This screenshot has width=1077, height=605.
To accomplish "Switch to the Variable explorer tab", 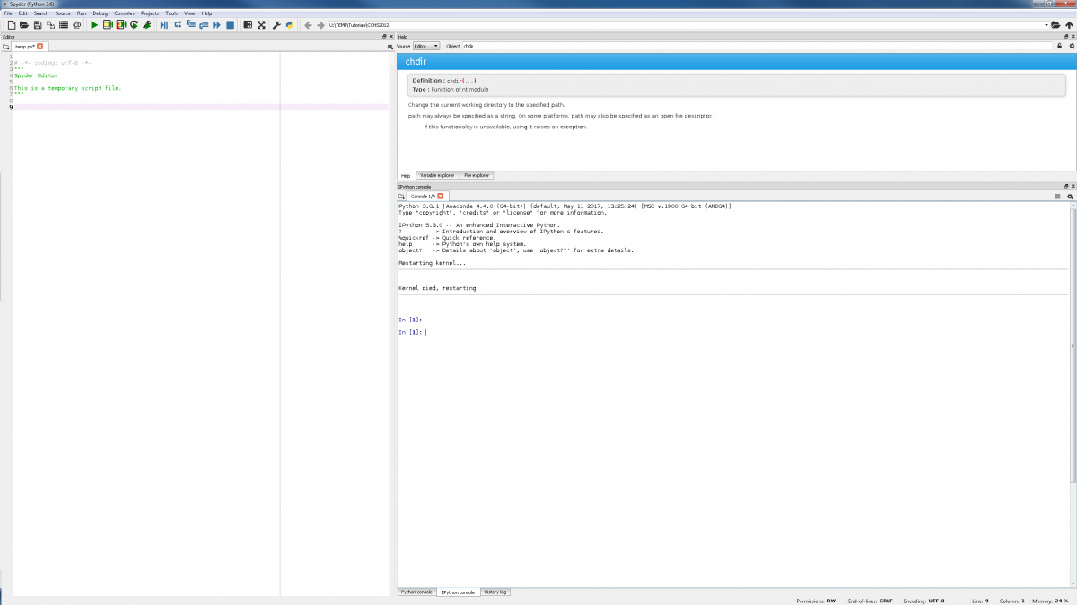I will click(x=437, y=175).
